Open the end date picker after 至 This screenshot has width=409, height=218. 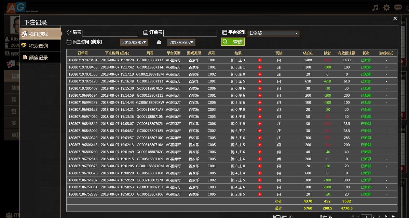(181, 42)
